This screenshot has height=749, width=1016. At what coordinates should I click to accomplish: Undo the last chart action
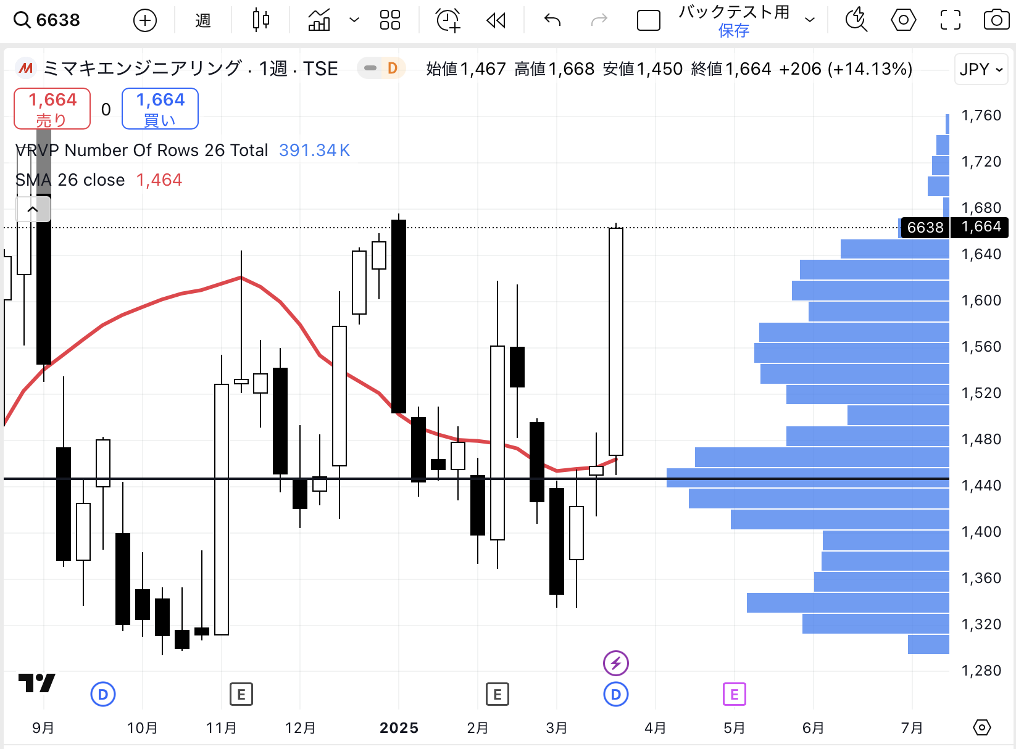tap(552, 20)
